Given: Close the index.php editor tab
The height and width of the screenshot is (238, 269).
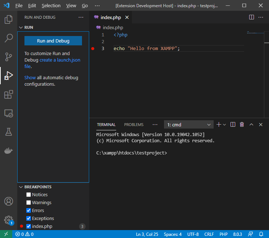Looking at the screenshot, I should point(127,17).
